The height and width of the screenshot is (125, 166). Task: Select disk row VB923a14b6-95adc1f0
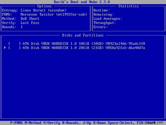tap(77, 43)
